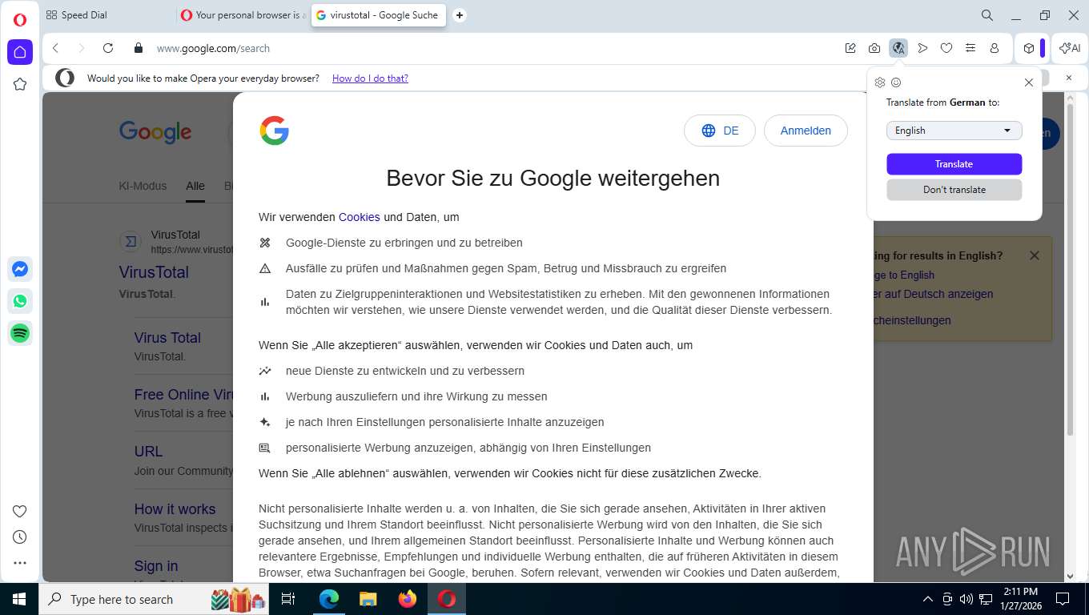Open the Opera account profile icon
Image resolution: width=1089 pixels, height=615 pixels.
pyautogui.click(x=995, y=48)
